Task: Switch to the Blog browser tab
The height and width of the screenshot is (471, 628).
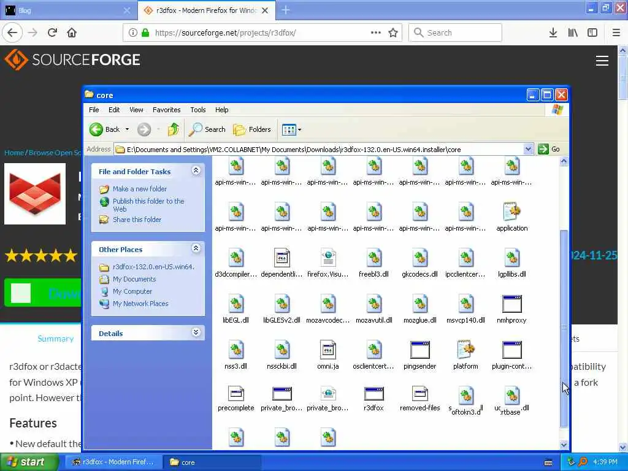Action: tap(68, 10)
